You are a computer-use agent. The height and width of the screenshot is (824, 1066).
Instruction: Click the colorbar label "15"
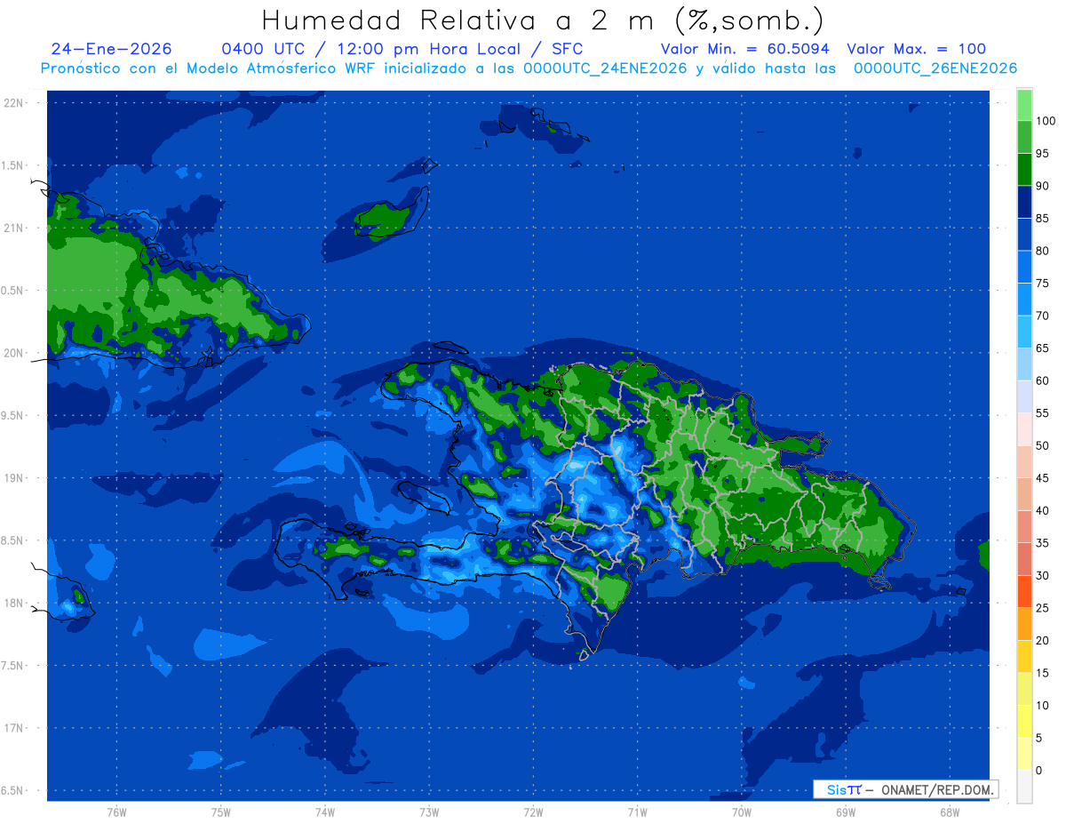(1042, 673)
